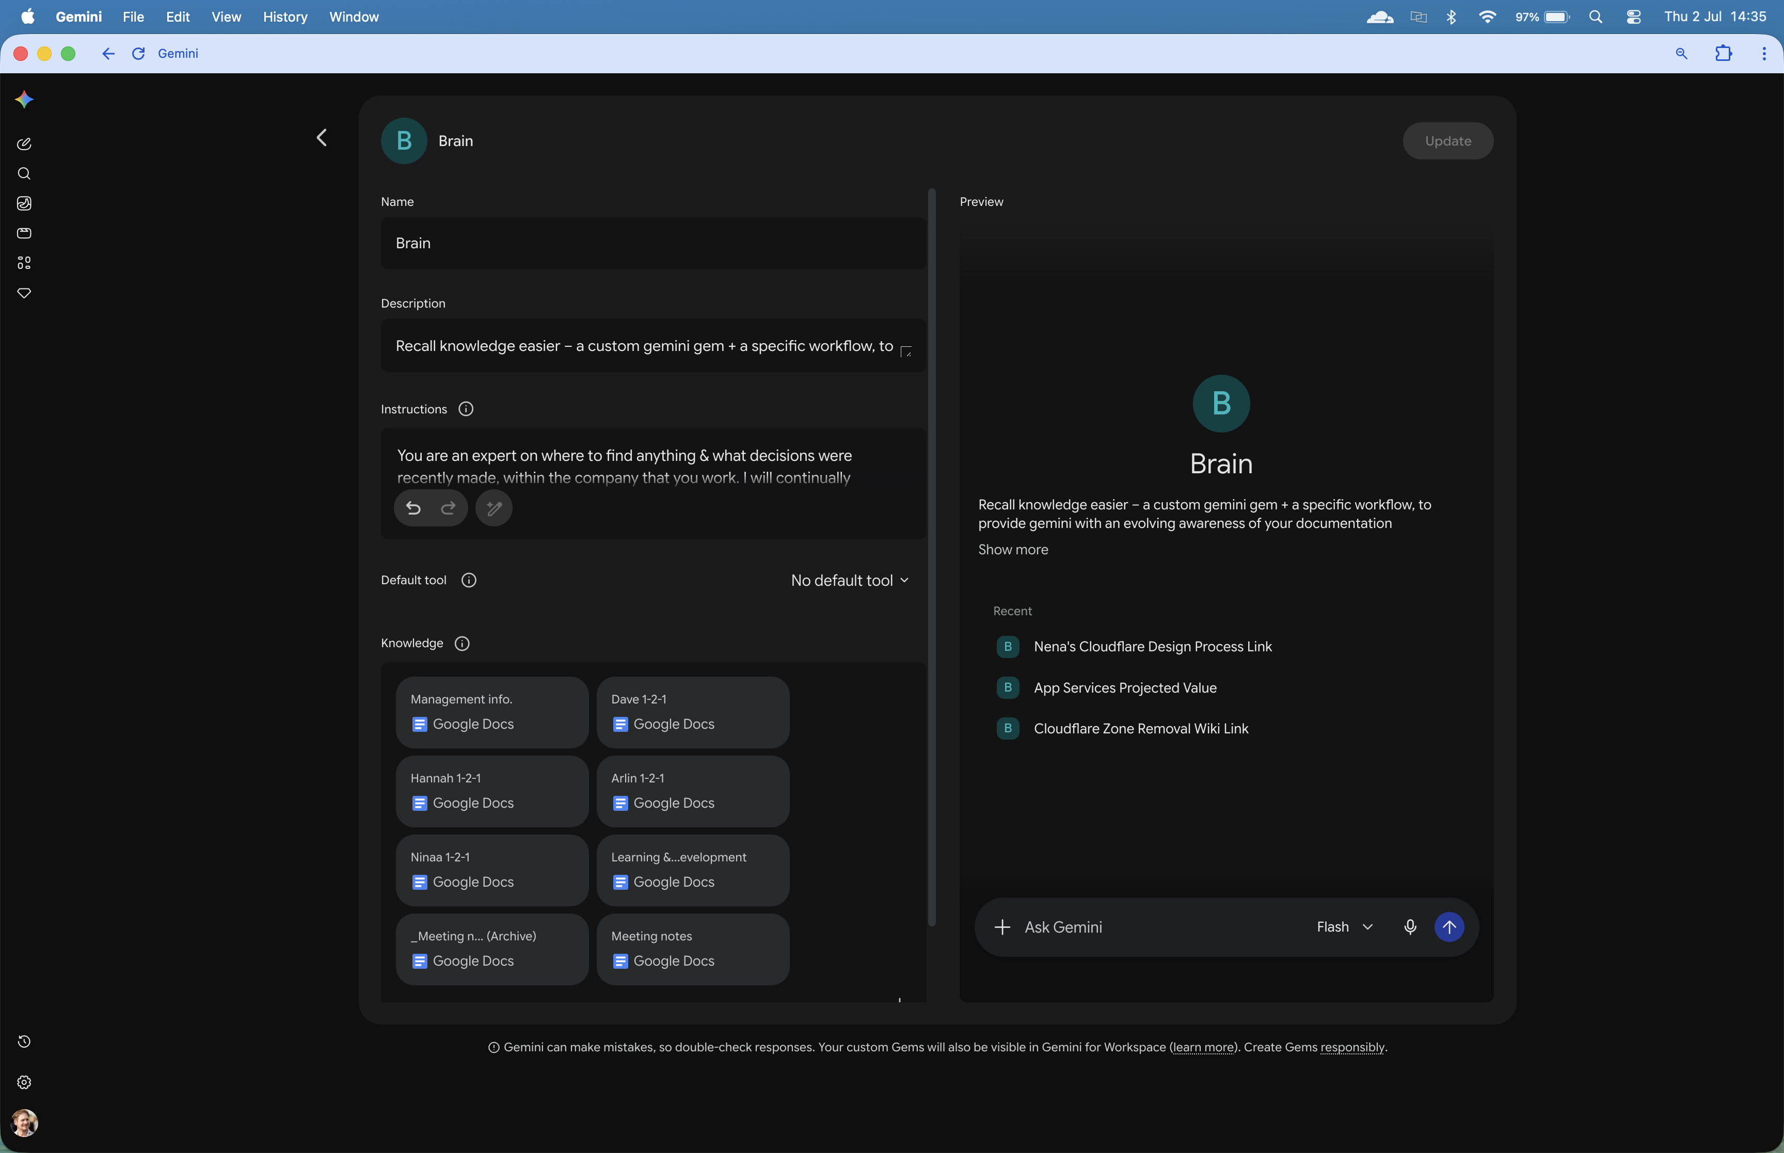
Task: Start a new chat from sidebar
Action: tap(24, 144)
